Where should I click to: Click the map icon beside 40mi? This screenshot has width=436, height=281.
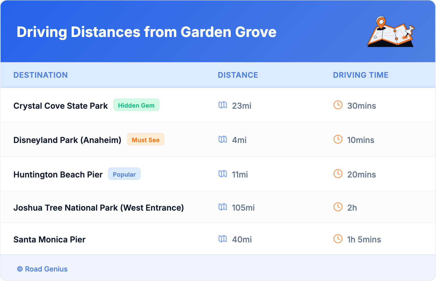click(223, 239)
